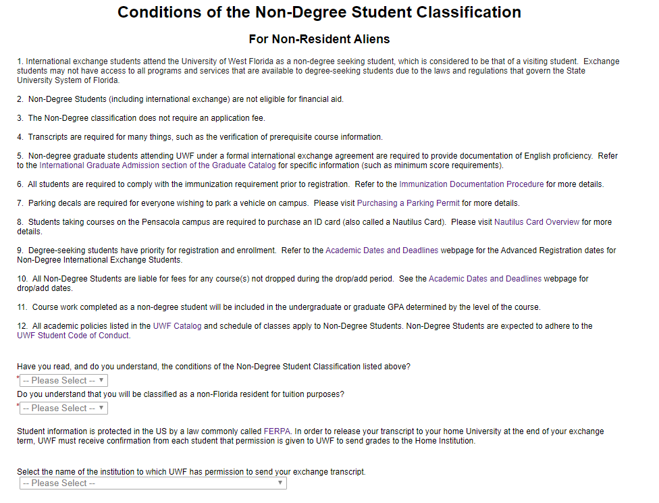
Task: Click the arrow on the institution selection dropdown
Action: click(x=280, y=483)
